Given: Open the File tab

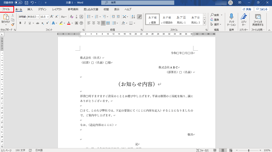Looking at the screenshot, I should (6, 9).
